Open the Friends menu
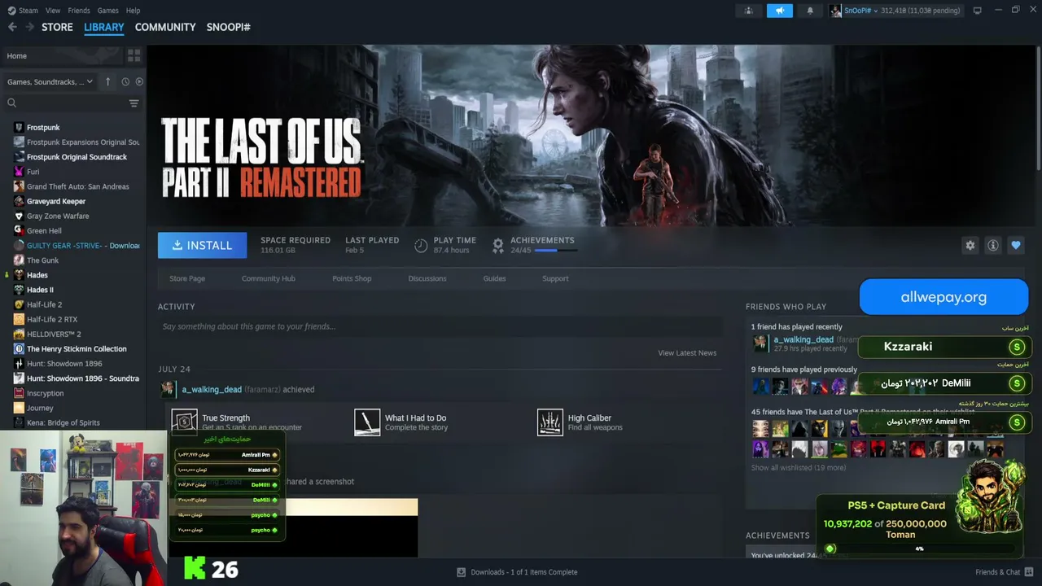This screenshot has width=1042, height=586. coord(79,11)
